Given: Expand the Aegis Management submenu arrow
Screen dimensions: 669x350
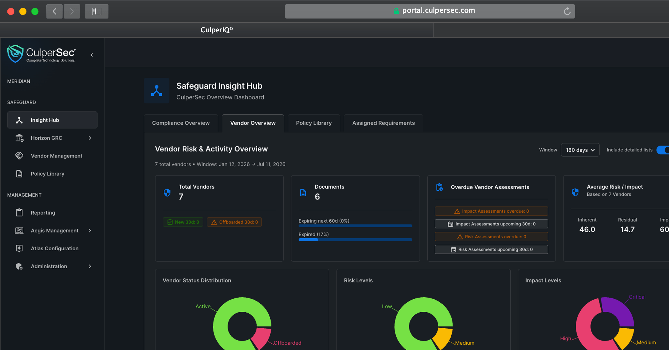Looking at the screenshot, I should point(90,231).
